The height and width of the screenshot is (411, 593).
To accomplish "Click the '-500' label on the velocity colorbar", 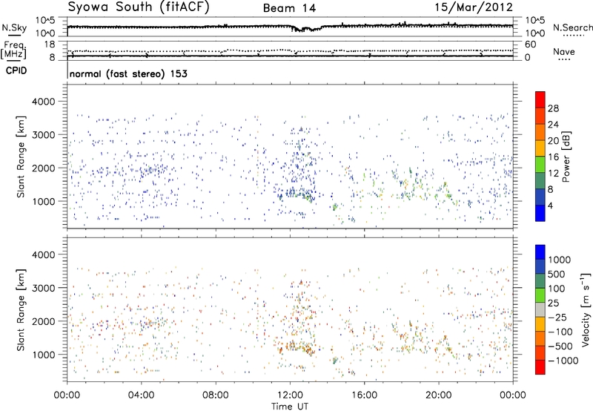I will point(560,346).
